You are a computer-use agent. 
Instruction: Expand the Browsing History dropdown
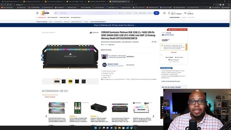tap(76, 17)
